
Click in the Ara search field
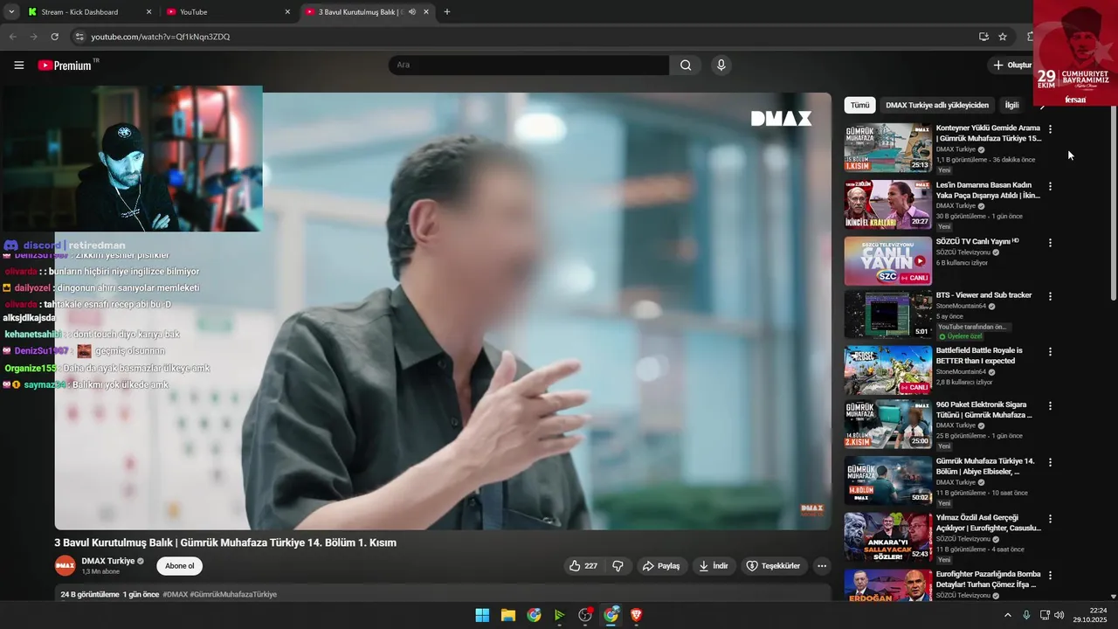529,65
